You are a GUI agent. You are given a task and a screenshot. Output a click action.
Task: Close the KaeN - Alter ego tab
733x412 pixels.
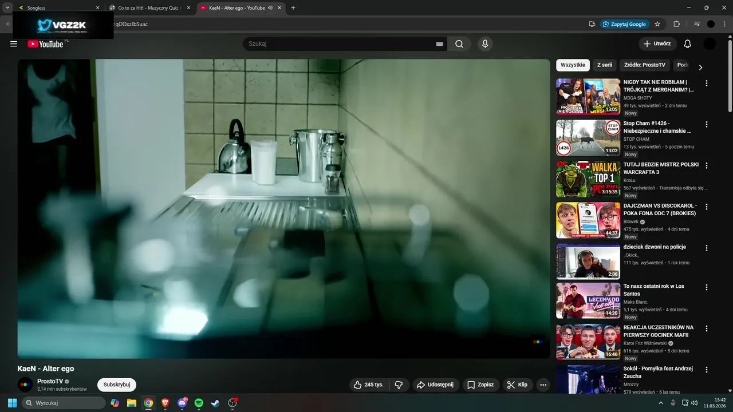click(x=279, y=8)
